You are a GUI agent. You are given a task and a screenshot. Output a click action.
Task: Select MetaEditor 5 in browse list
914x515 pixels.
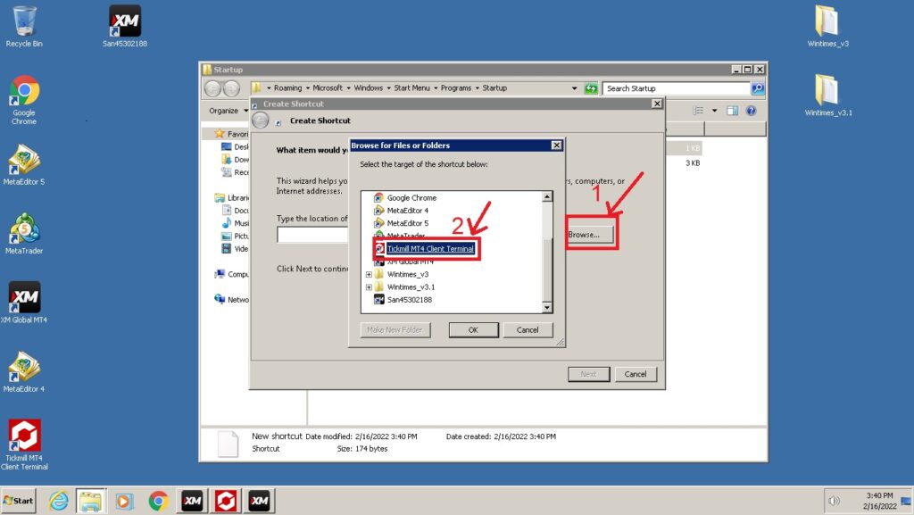pyautogui.click(x=407, y=223)
